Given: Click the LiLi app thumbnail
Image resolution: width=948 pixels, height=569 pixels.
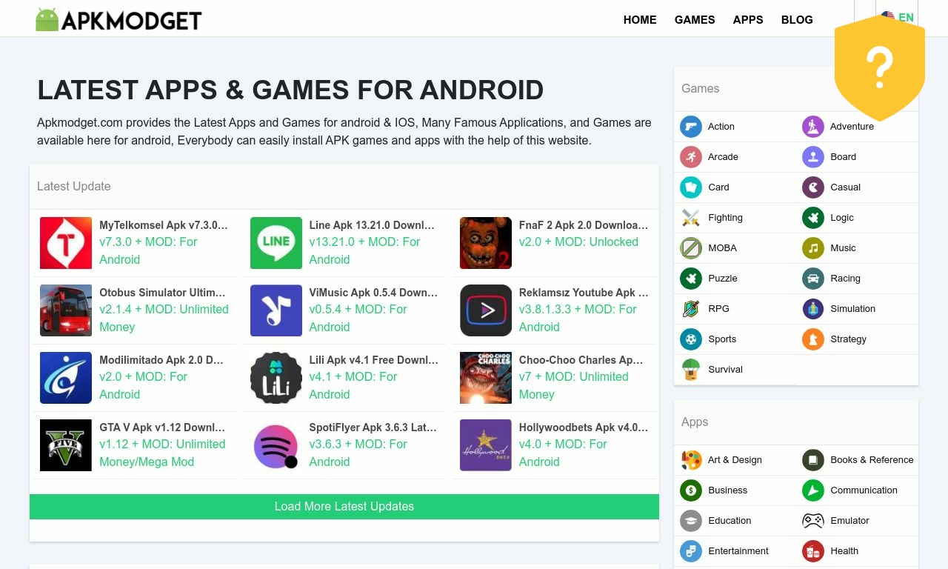Looking at the screenshot, I should coord(276,378).
